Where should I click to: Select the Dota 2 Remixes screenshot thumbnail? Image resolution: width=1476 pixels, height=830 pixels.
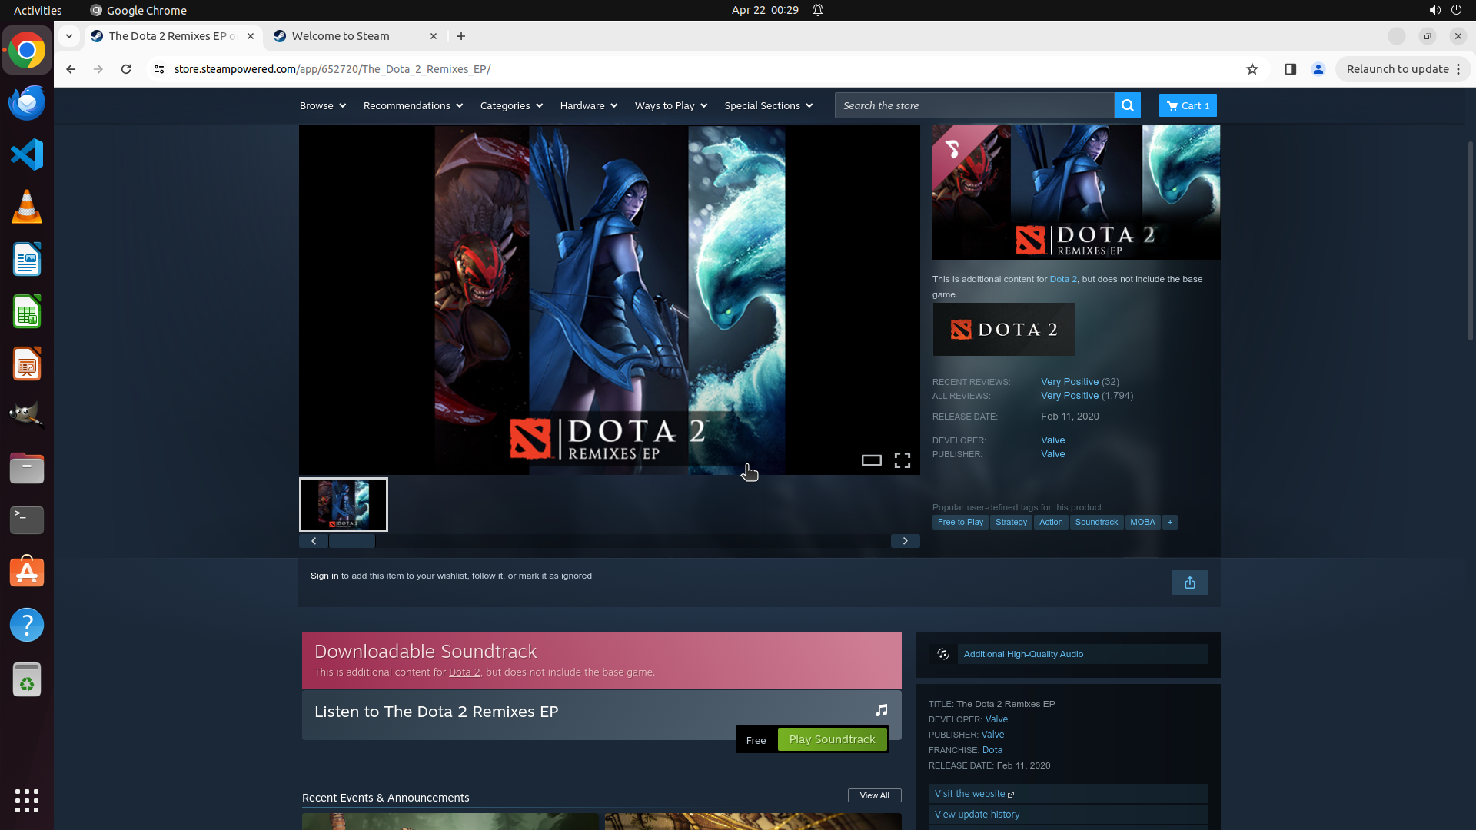344,504
